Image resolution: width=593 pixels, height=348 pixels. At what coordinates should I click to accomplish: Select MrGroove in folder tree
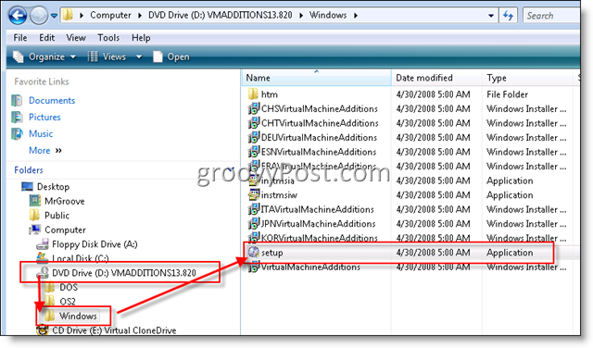pyautogui.click(x=64, y=201)
